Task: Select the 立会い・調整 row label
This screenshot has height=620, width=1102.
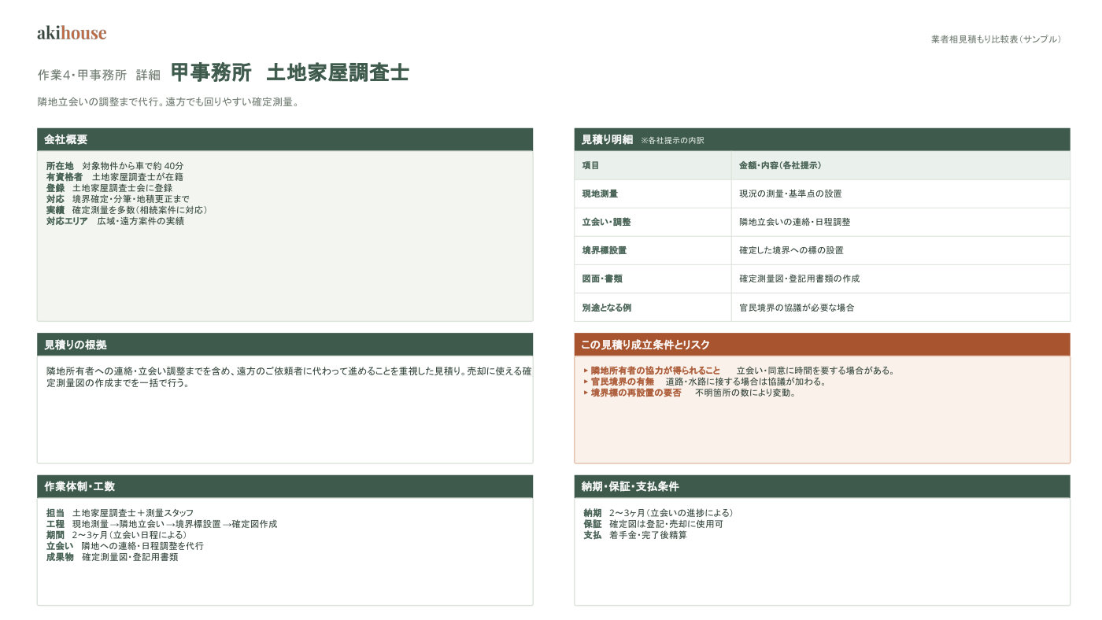Action: click(x=606, y=222)
